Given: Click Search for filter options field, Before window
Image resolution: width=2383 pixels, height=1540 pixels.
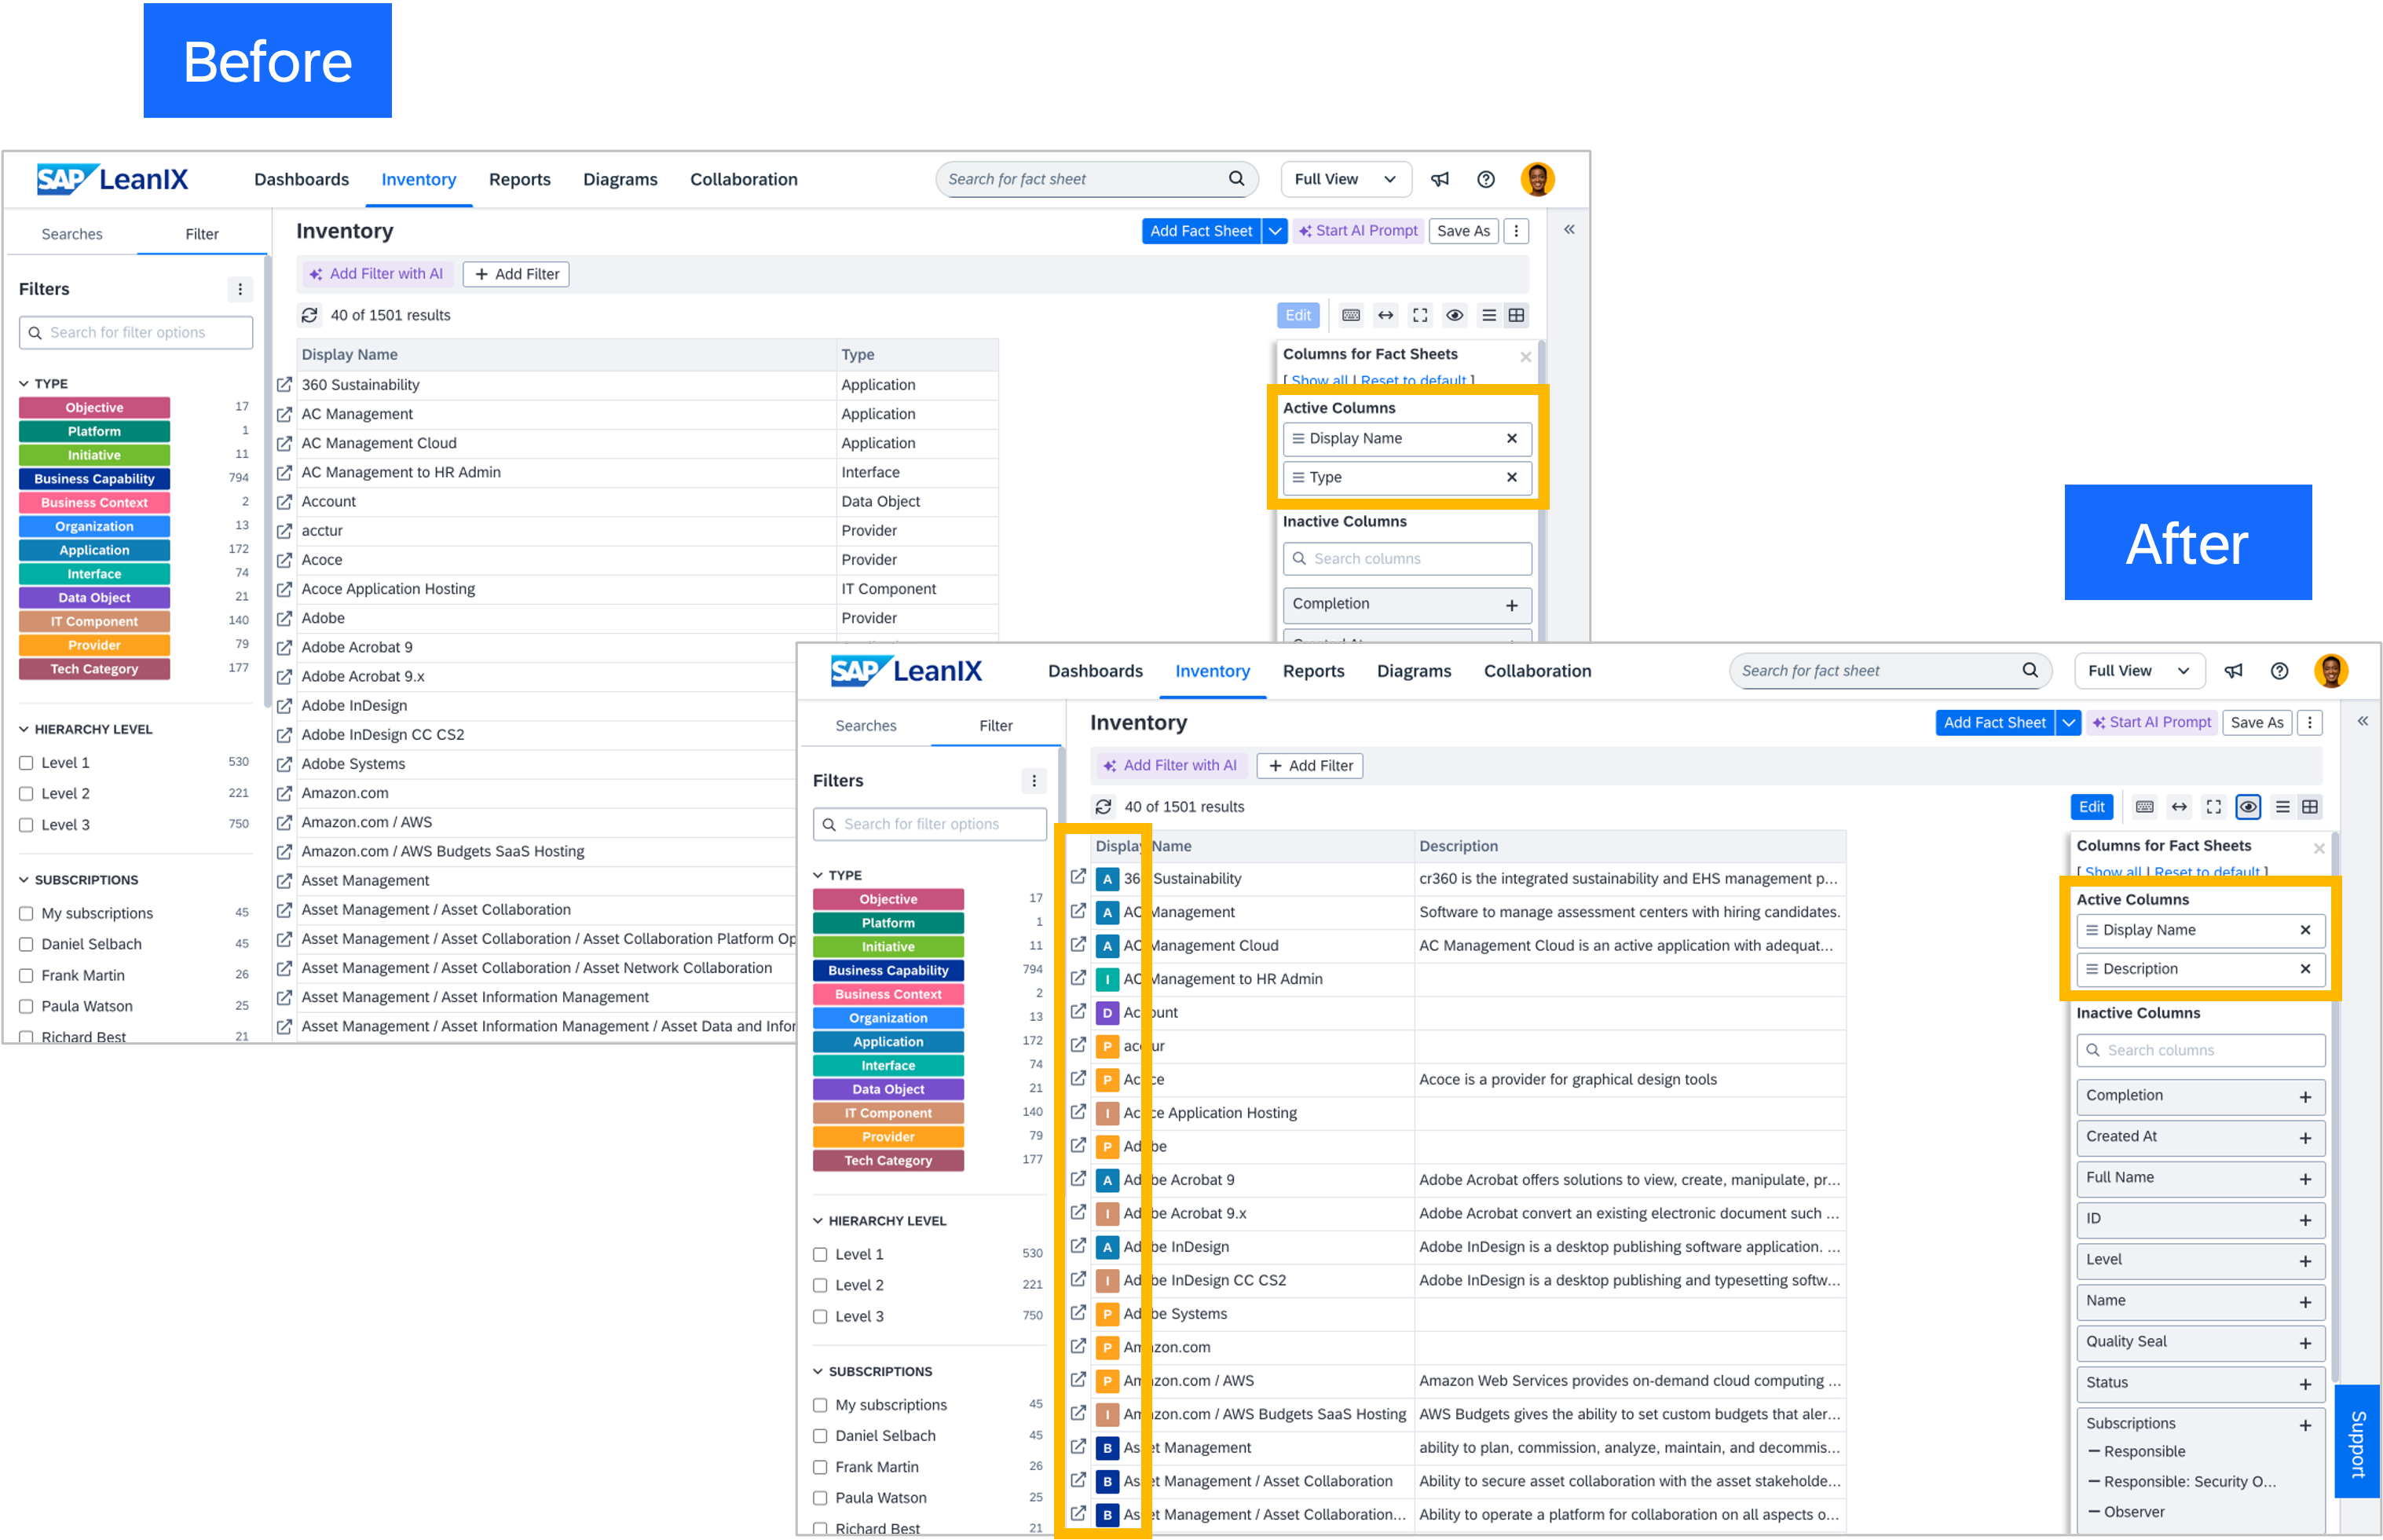Looking at the screenshot, I should tap(136, 332).
